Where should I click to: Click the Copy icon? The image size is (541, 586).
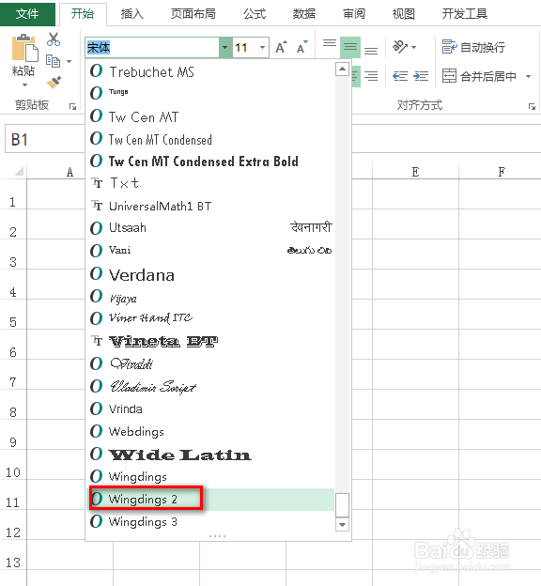tap(54, 60)
